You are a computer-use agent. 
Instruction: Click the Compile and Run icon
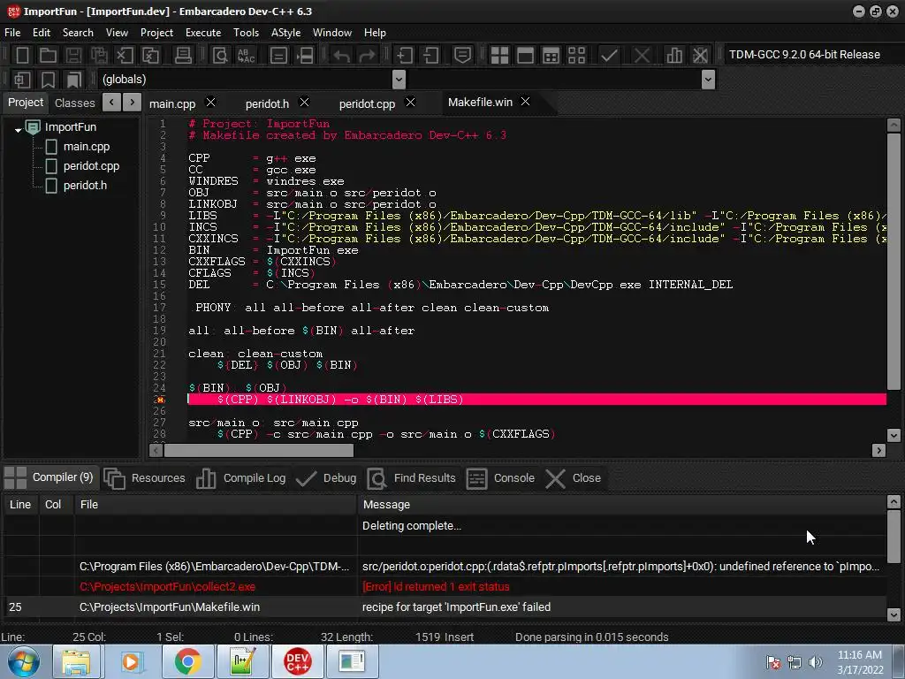pyautogui.click(x=551, y=56)
